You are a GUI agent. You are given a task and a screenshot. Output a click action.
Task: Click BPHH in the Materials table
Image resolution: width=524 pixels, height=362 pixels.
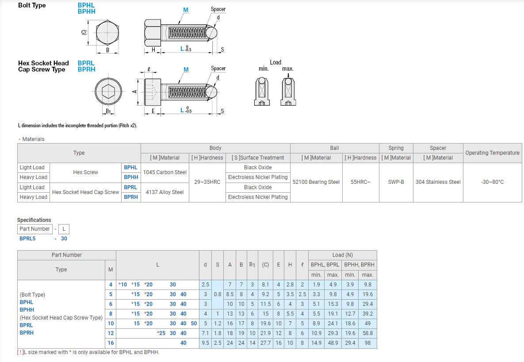[131, 177]
